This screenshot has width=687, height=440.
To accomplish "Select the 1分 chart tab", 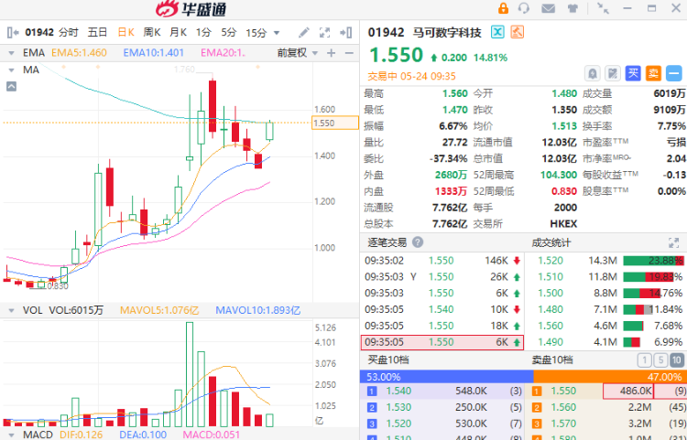I will pos(203,32).
